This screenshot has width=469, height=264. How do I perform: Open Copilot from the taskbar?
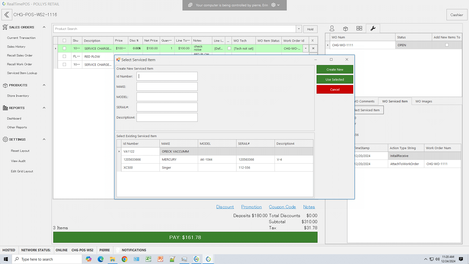tap(89, 259)
